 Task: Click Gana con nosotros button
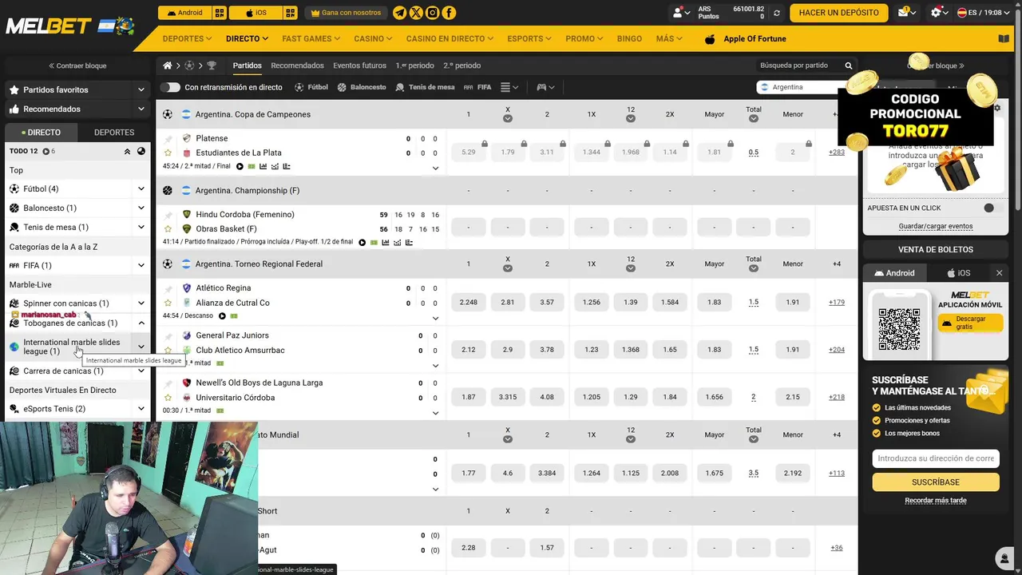346,13
